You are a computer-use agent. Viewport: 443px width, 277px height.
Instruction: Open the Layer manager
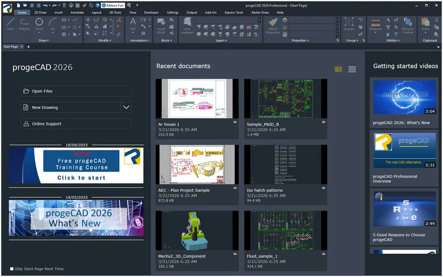[187, 26]
